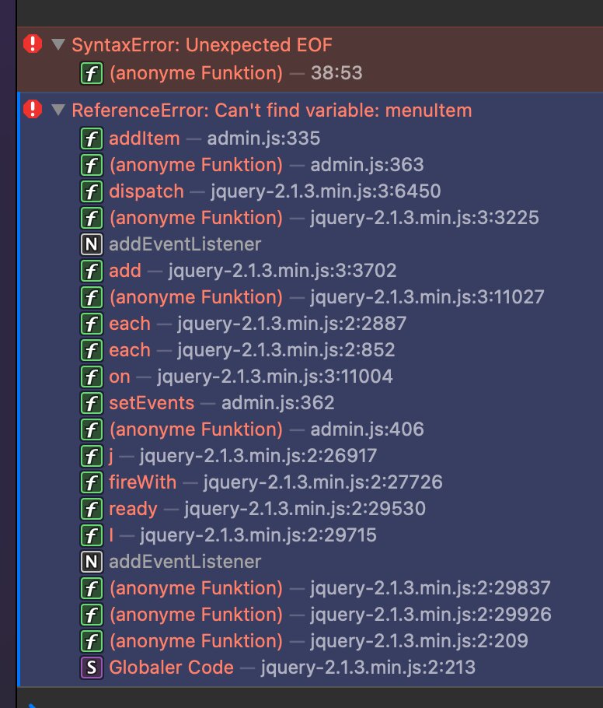Click the native icon beside first addEventListener
Image resolution: width=603 pixels, height=708 pixels.
(92, 244)
